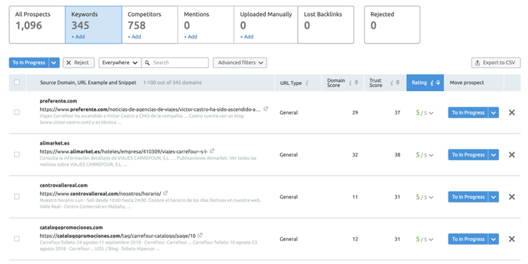Sort by Rating arrows
528x264 pixels.
438,83
